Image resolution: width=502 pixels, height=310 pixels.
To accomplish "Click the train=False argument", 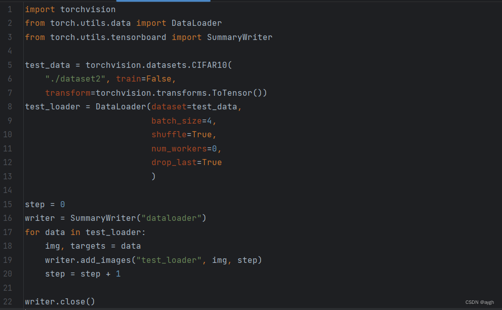I will [143, 79].
